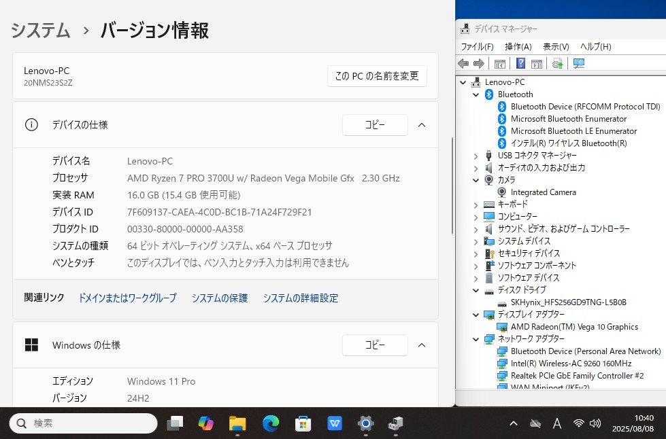Select Intel(R) Wireless-AC 9260 160MHz adapter
The height and width of the screenshot is (439, 666).
571,364
